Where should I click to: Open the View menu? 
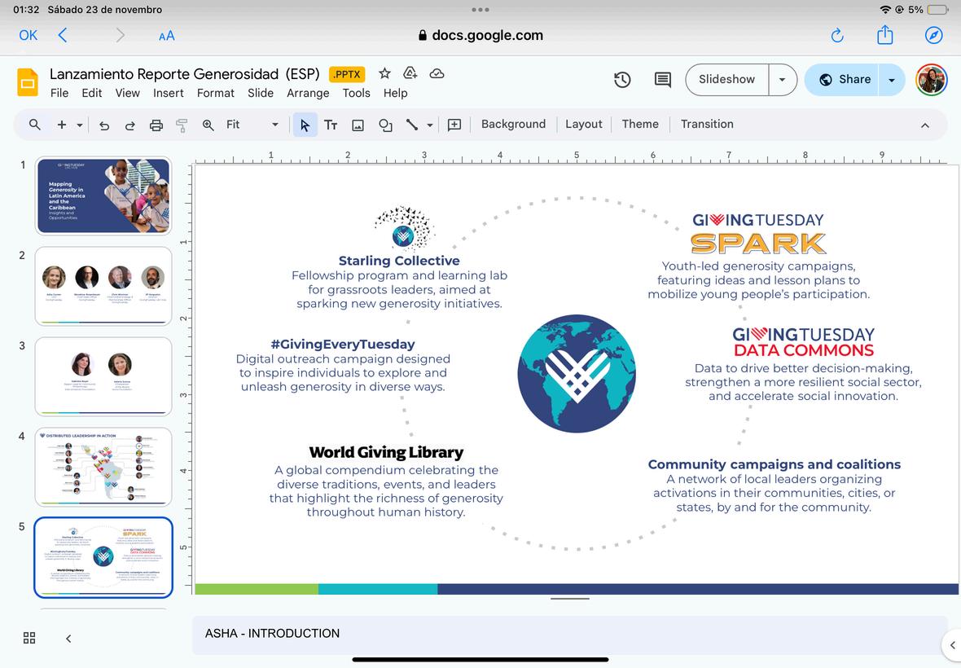click(128, 93)
